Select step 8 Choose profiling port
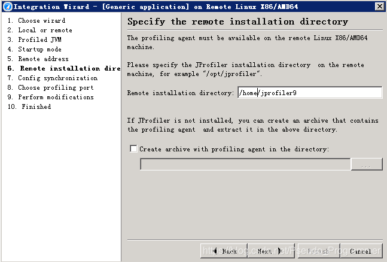Viewport: 387px width, 262px height. (x=50, y=88)
